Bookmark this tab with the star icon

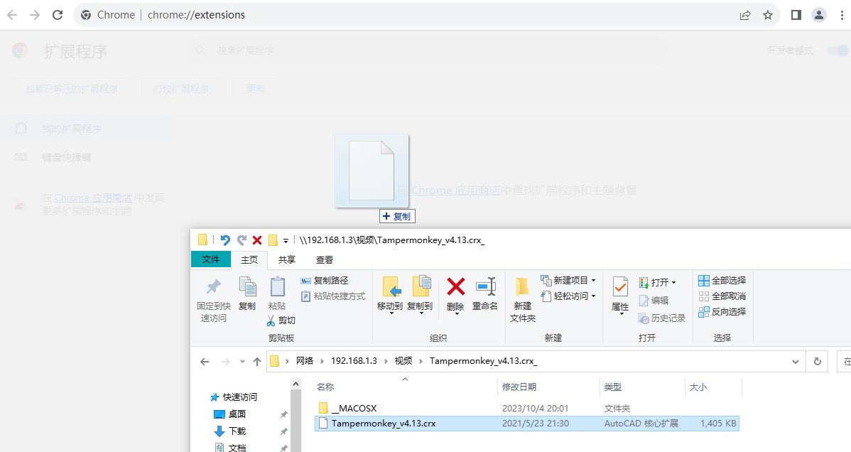[767, 15]
